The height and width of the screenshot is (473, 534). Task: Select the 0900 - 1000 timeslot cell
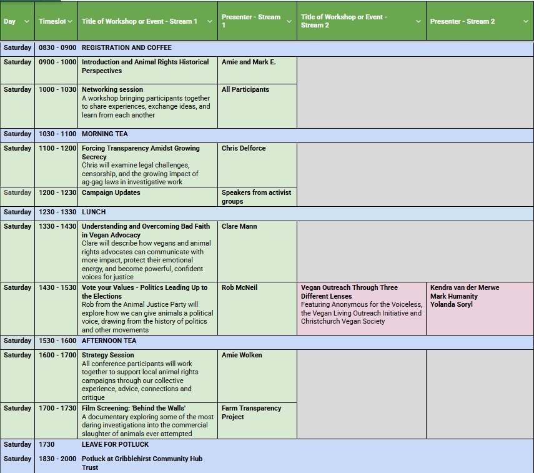[x=56, y=70]
